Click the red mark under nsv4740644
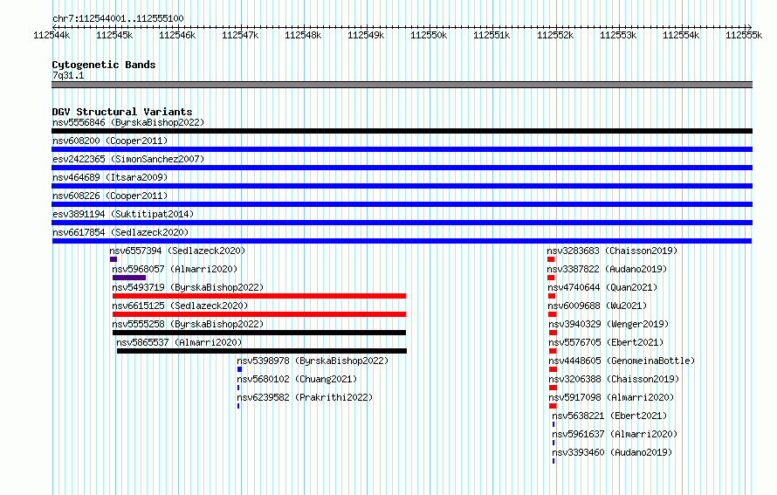Screen dimensions: 777x495 552,296
